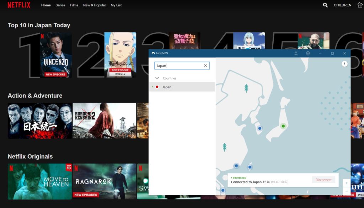Open NordVPN settings gear

(308, 53)
